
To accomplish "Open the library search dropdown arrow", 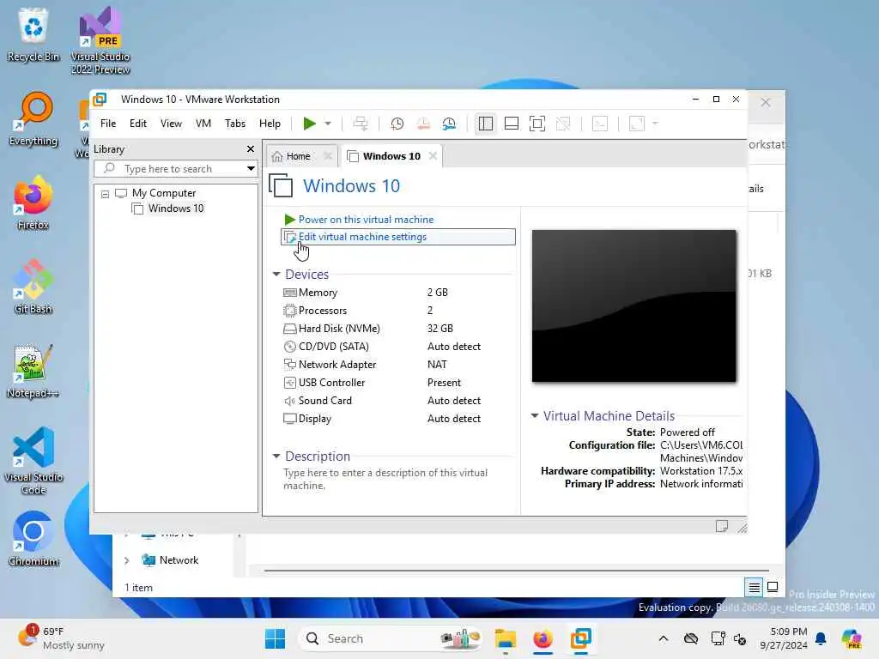I will coord(251,169).
